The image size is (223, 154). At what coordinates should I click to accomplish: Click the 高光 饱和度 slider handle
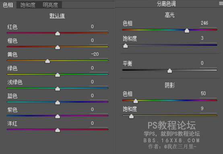click(126, 46)
